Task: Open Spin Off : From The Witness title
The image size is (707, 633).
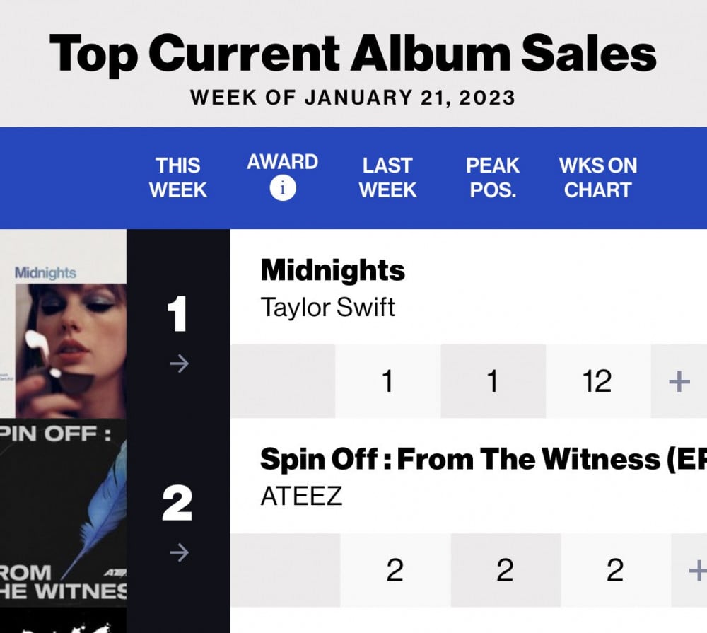Action: click(484, 459)
